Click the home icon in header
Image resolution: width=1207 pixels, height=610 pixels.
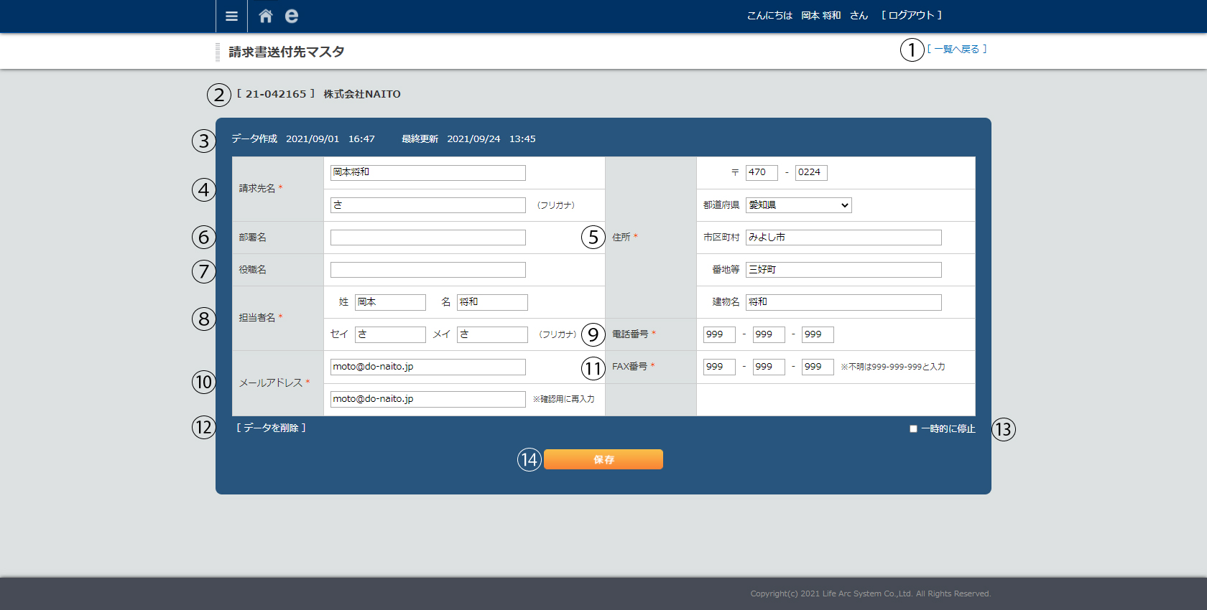point(266,16)
